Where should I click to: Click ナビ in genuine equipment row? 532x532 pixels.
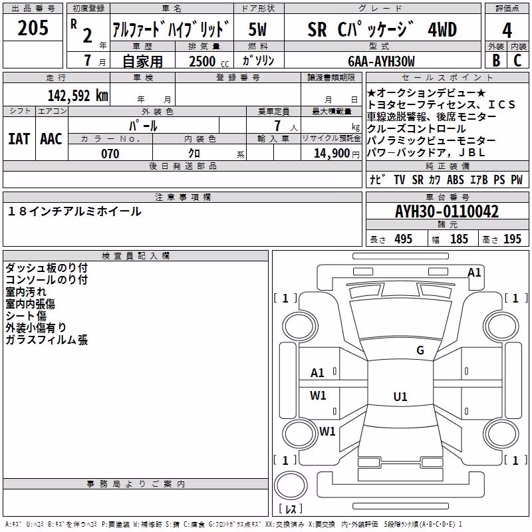coord(378,180)
